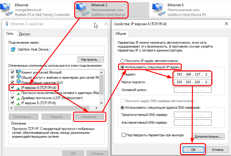Toggle Подтвердить параметры при выходе checkbox
The image size is (231, 156).
pyautogui.click(x=123, y=135)
